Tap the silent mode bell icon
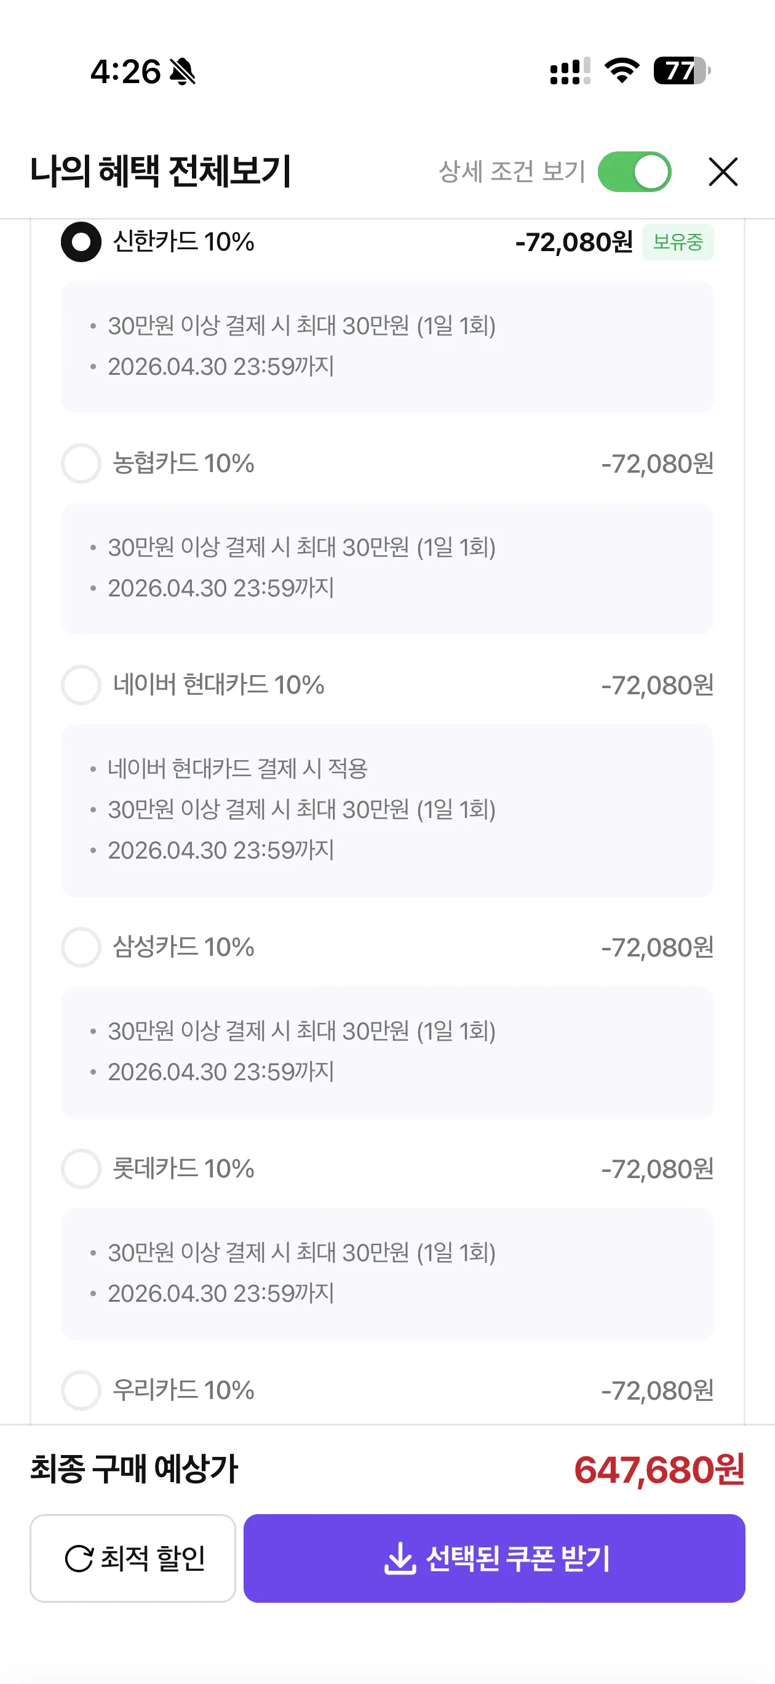Image resolution: width=775 pixels, height=1684 pixels. coord(182,71)
